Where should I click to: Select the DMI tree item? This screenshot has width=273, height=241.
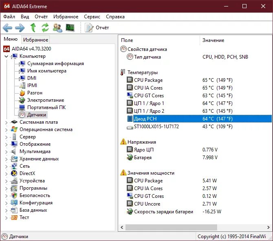[x=32, y=78]
